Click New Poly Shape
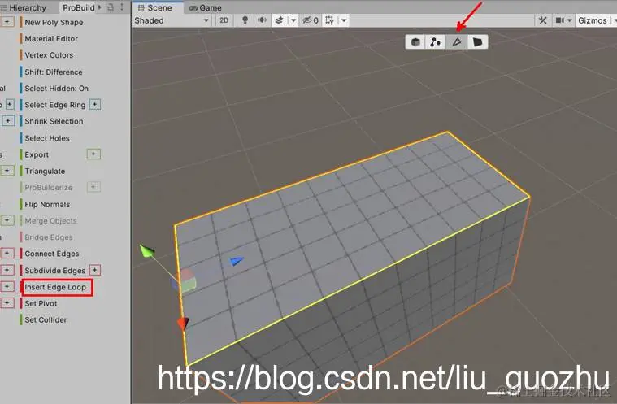The width and height of the screenshot is (617, 404). point(54,22)
